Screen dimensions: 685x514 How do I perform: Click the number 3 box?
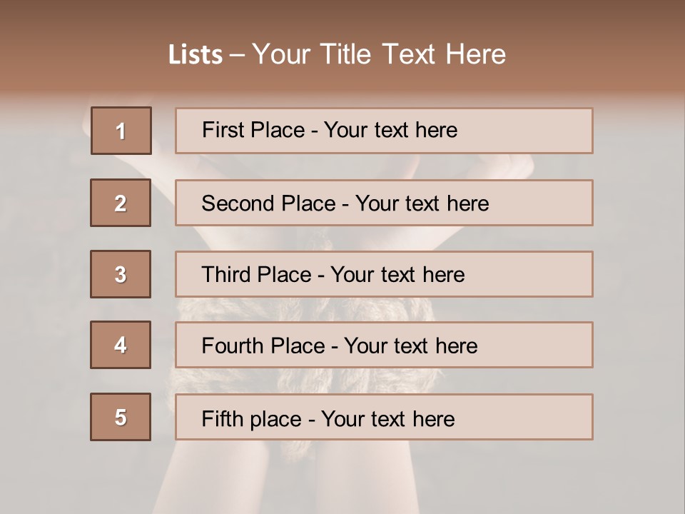[121, 274]
